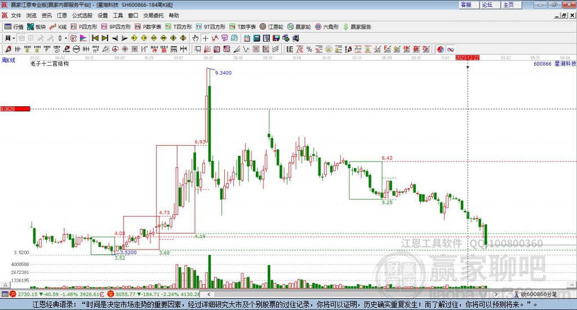Select the red pencil drawing tool
577x310 pixels.
[x=8, y=49]
